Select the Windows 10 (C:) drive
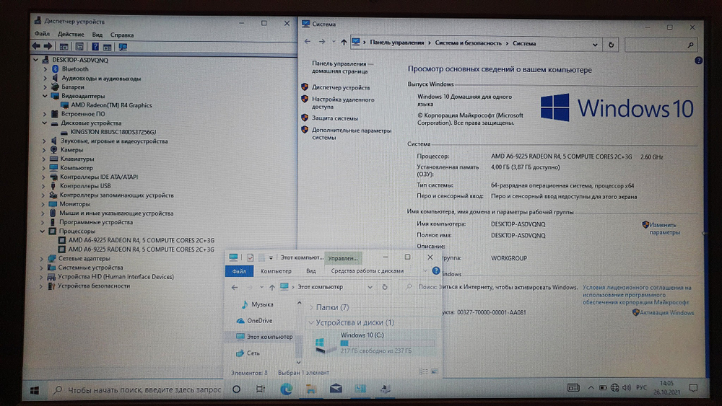The width and height of the screenshot is (722, 406). click(x=375, y=343)
